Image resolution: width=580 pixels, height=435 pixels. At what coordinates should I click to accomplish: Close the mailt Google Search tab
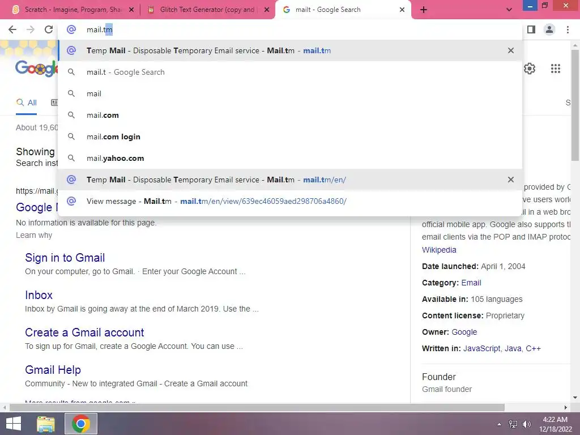pos(402,10)
